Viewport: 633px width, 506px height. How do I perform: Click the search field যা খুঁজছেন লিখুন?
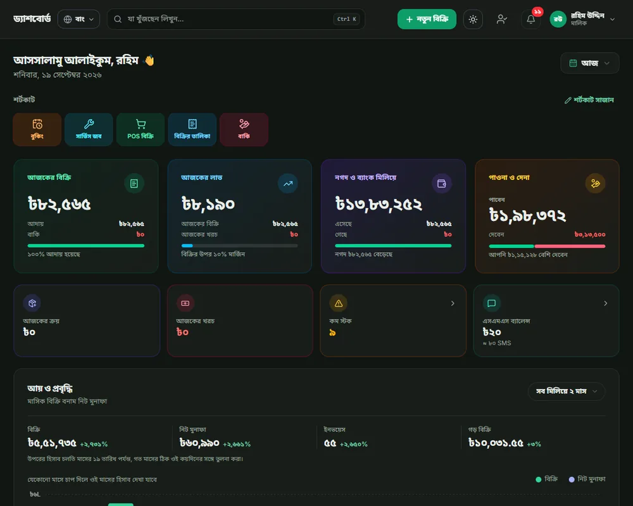point(235,19)
